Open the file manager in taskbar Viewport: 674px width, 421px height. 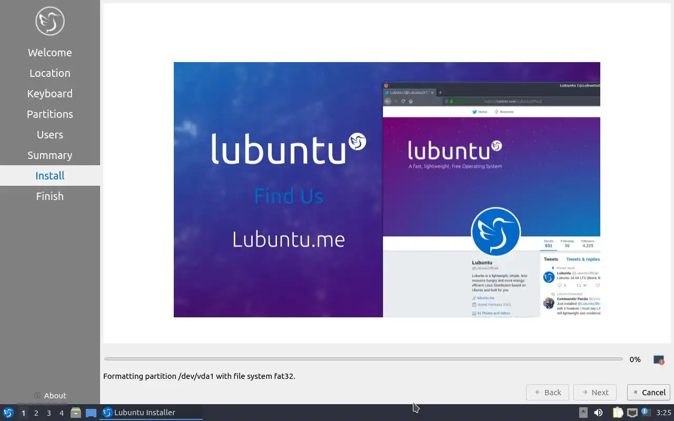tap(75, 413)
